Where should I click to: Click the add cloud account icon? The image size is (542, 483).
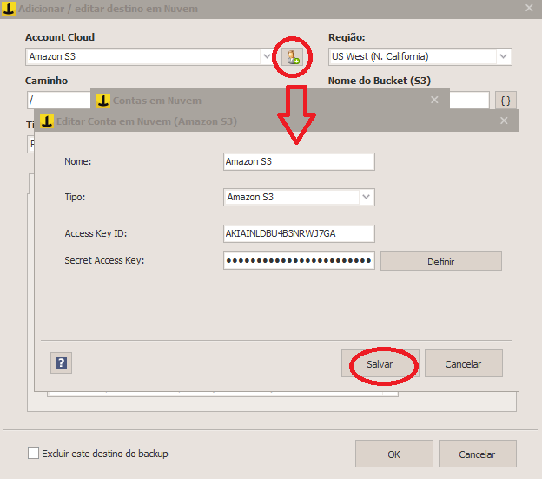point(292,57)
